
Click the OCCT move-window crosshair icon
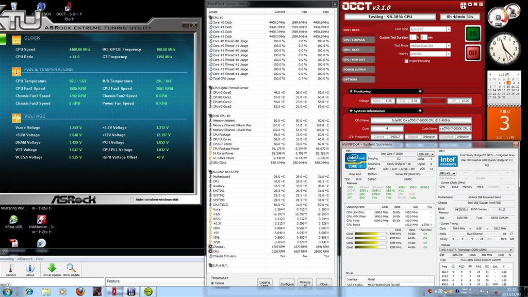463,6
